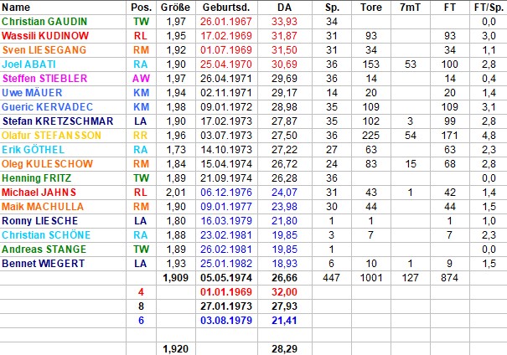Select the Olafur STEFANSSON name cell

pyautogui.click(x=51, y=135)
